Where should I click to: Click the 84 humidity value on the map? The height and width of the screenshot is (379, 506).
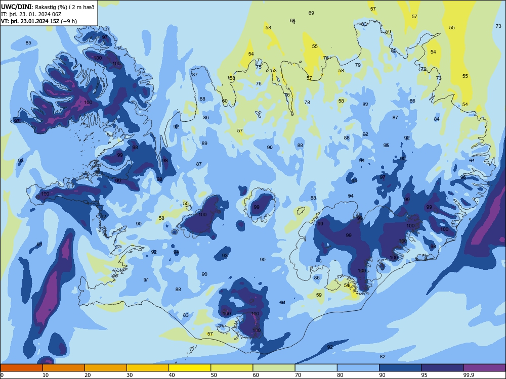(x=437, y=119)
